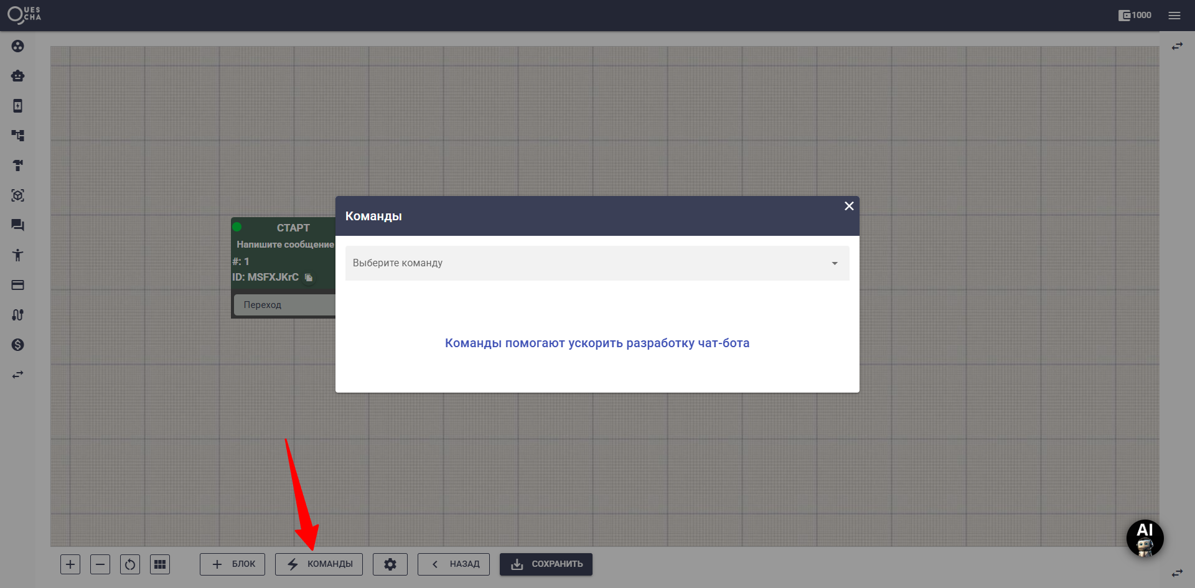Toggle right panel with top-right swap arrows

coord(1177,47)
